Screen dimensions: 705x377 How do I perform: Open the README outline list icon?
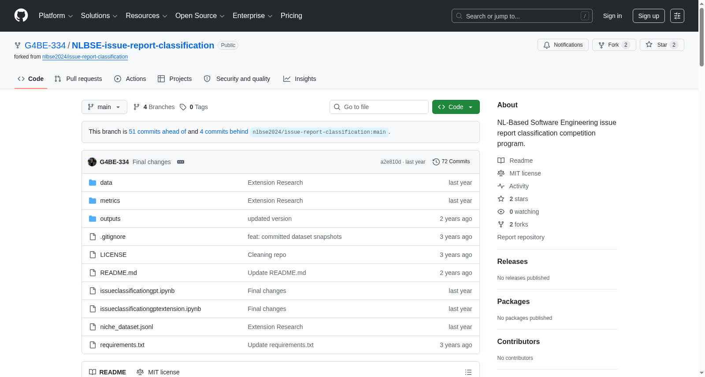468,372
